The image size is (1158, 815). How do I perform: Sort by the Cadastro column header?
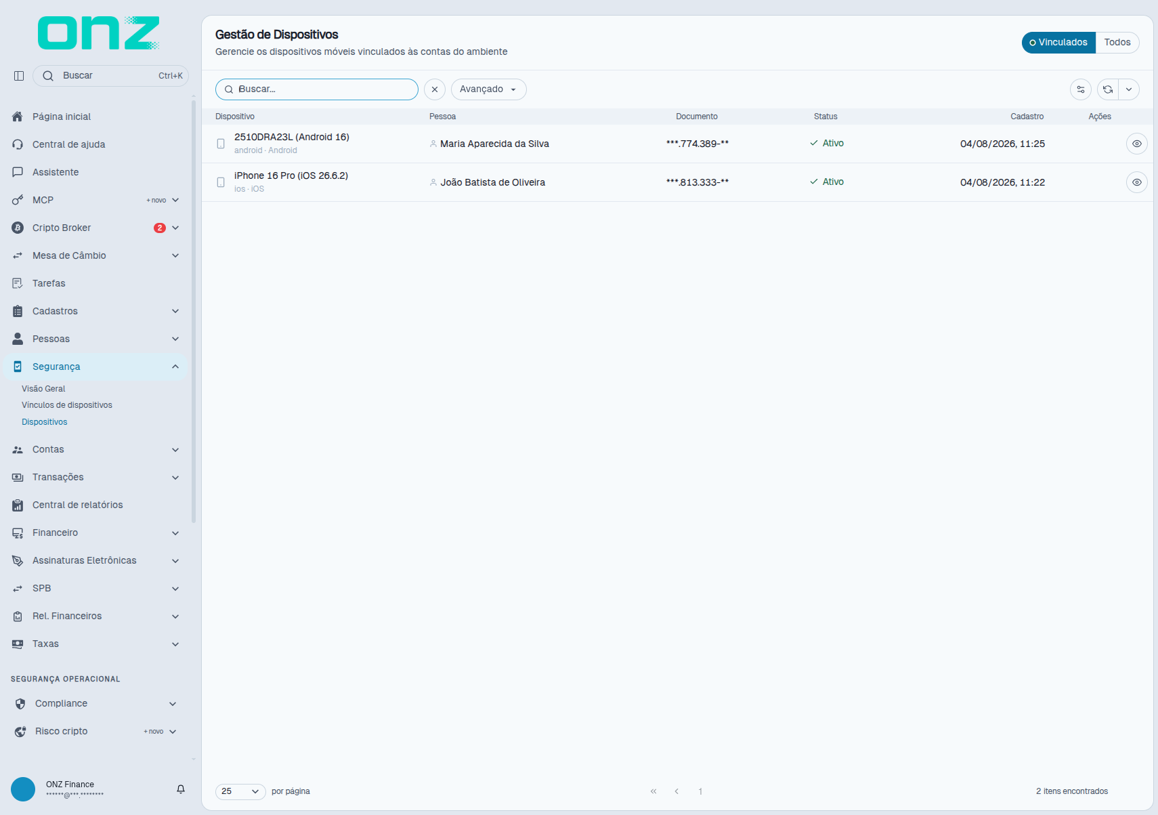(1027, 117)
